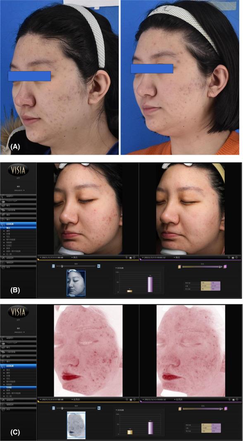
Task: Open the TruSkinAge entry in panel C's sidebar
Action: click(x=18, y=342)
